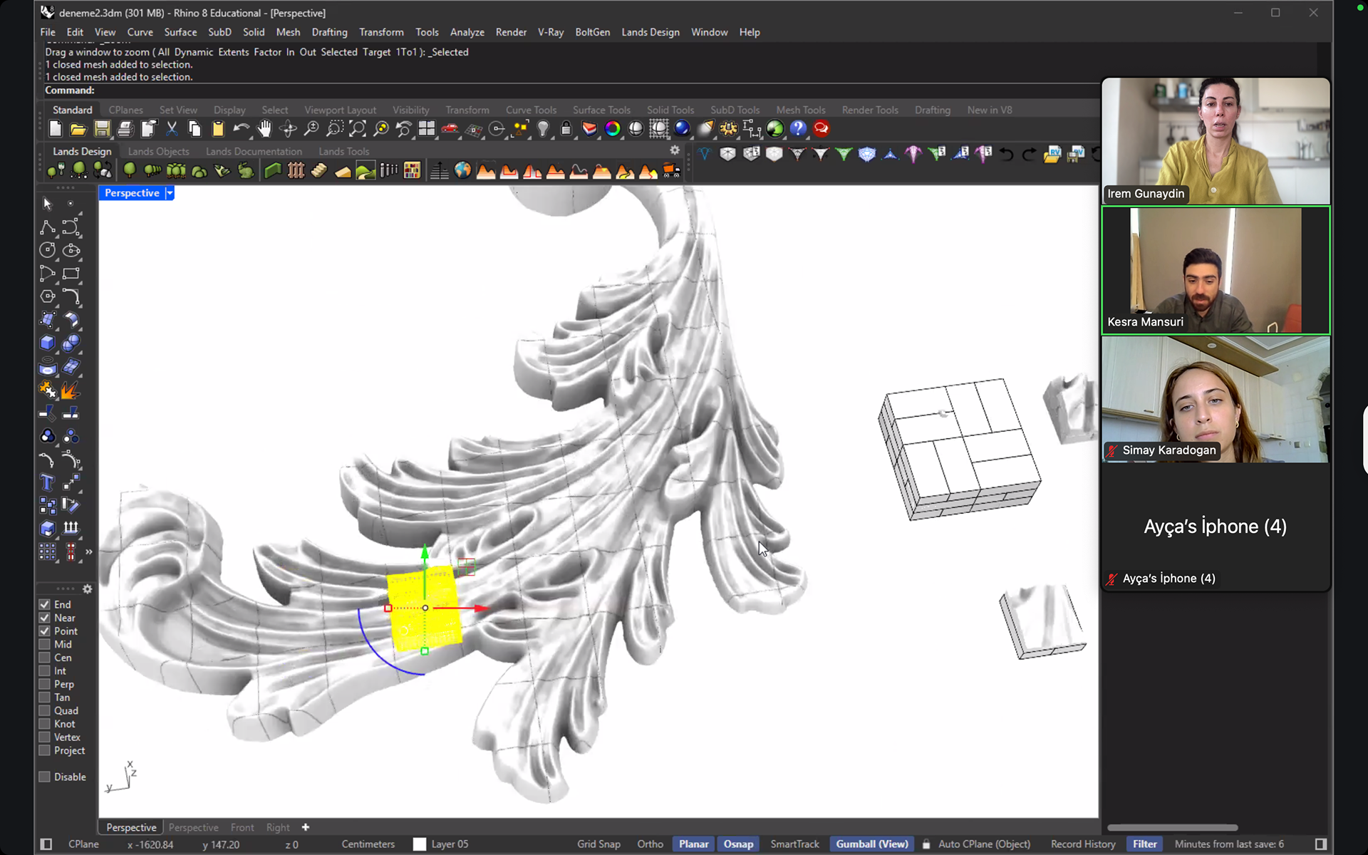Open the Perspective viewport dropdown arrow
This screenshot has width=1368, height=855.
point(170,193)
